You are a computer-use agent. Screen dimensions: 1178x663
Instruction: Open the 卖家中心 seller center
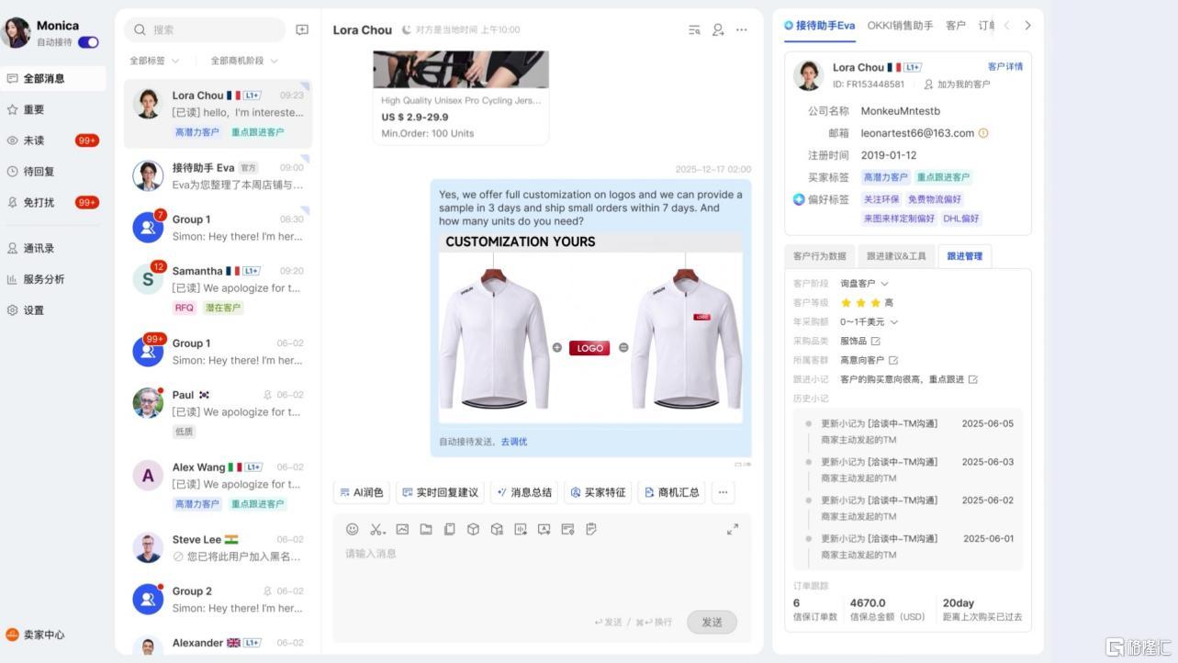tap(36, 635)
